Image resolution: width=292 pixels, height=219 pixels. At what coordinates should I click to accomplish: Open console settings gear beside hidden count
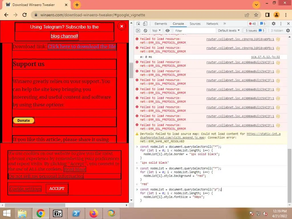[x=288, y=31]
